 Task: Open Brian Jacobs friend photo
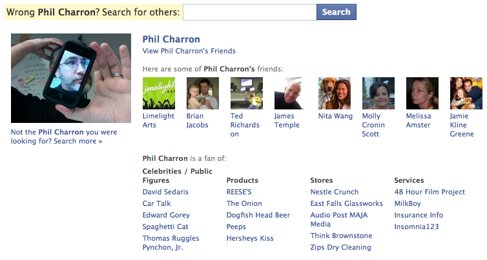[203, 93]
